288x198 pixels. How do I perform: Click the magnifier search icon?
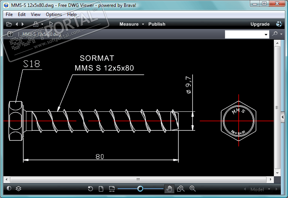point(275,34)
